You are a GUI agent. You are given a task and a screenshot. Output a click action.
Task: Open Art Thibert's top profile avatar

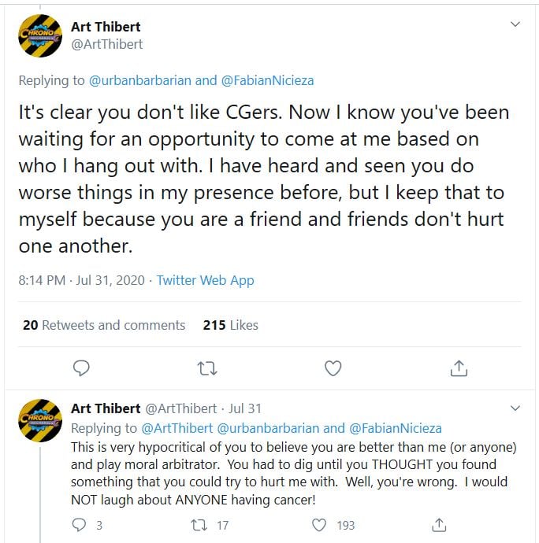pyautogui.click(x=40, y=36)
